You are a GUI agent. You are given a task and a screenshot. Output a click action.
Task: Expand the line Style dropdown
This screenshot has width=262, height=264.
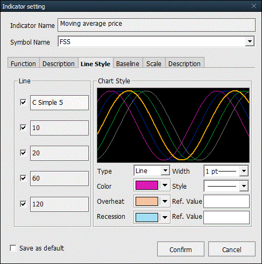click(244, 186)
